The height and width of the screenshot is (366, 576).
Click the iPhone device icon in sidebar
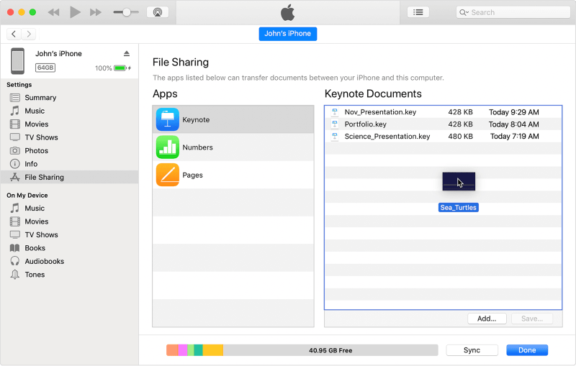coord(18,61)
